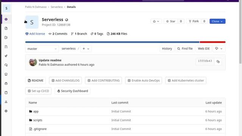Open commit History
The image size is (242, 136).
click(x=167, y=49)
